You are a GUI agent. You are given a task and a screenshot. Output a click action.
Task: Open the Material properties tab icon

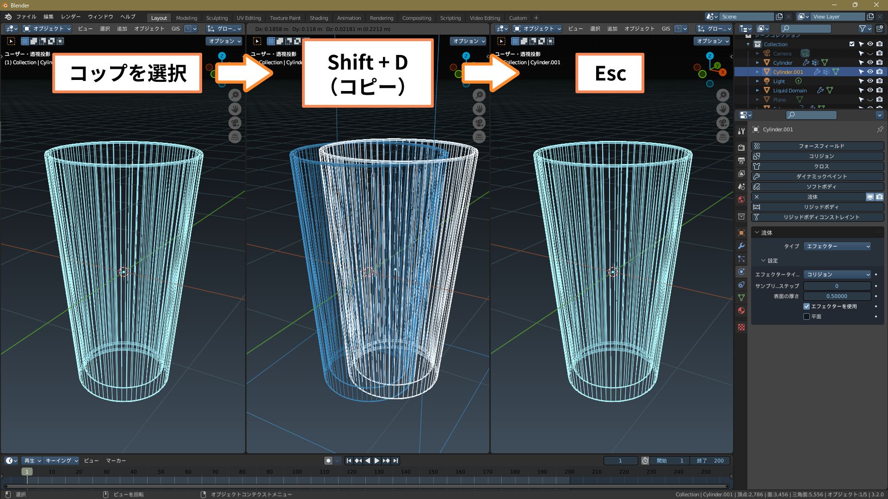(741, 310)
